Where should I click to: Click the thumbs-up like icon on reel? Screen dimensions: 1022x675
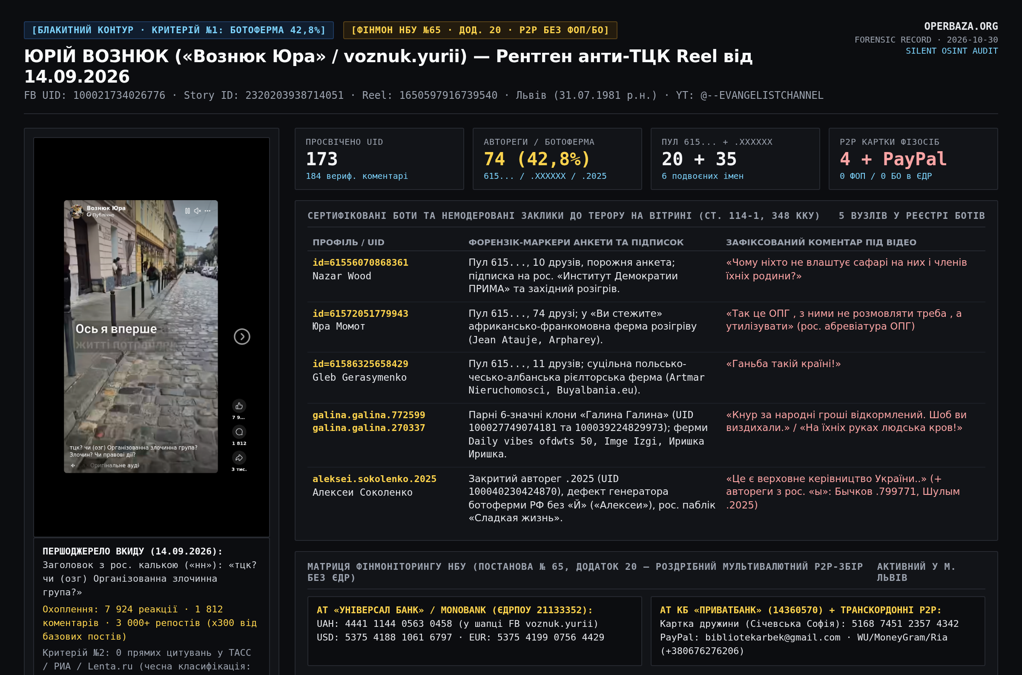tap(239, 406)
